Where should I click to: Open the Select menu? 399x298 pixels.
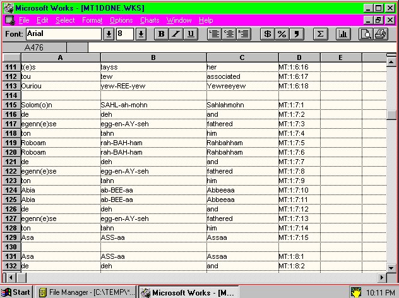(65, 20)
